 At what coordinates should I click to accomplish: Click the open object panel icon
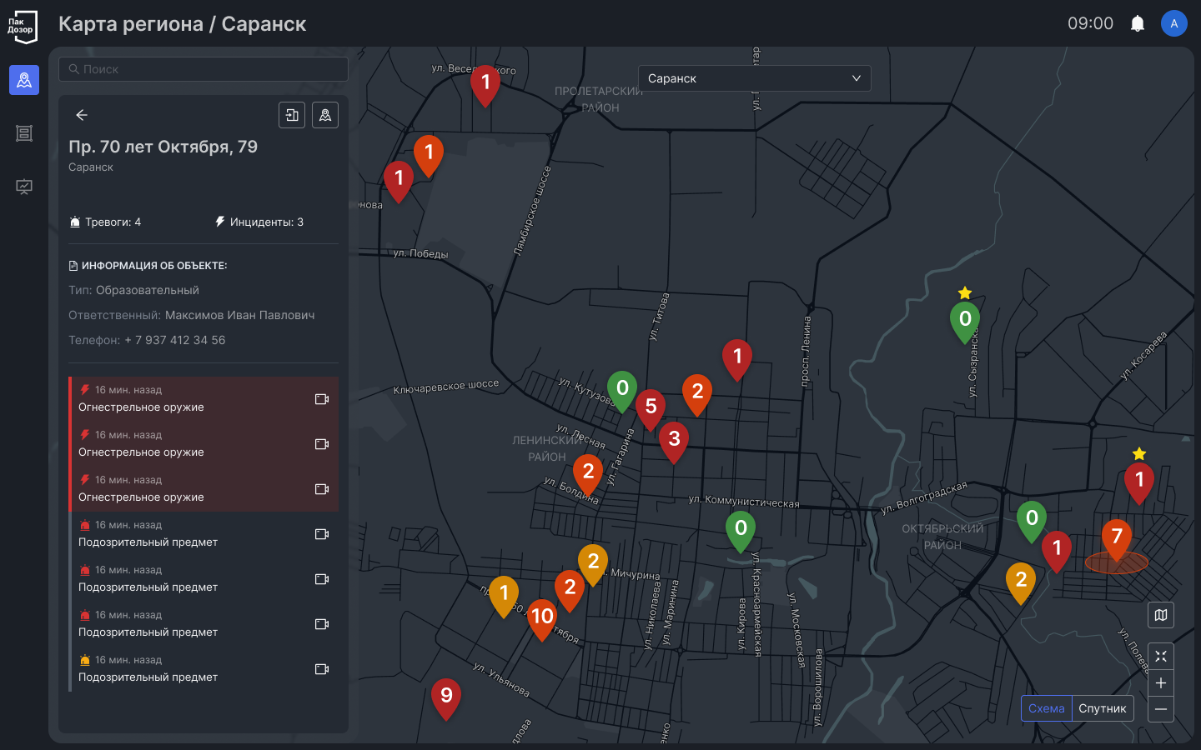tap(292, 115)
